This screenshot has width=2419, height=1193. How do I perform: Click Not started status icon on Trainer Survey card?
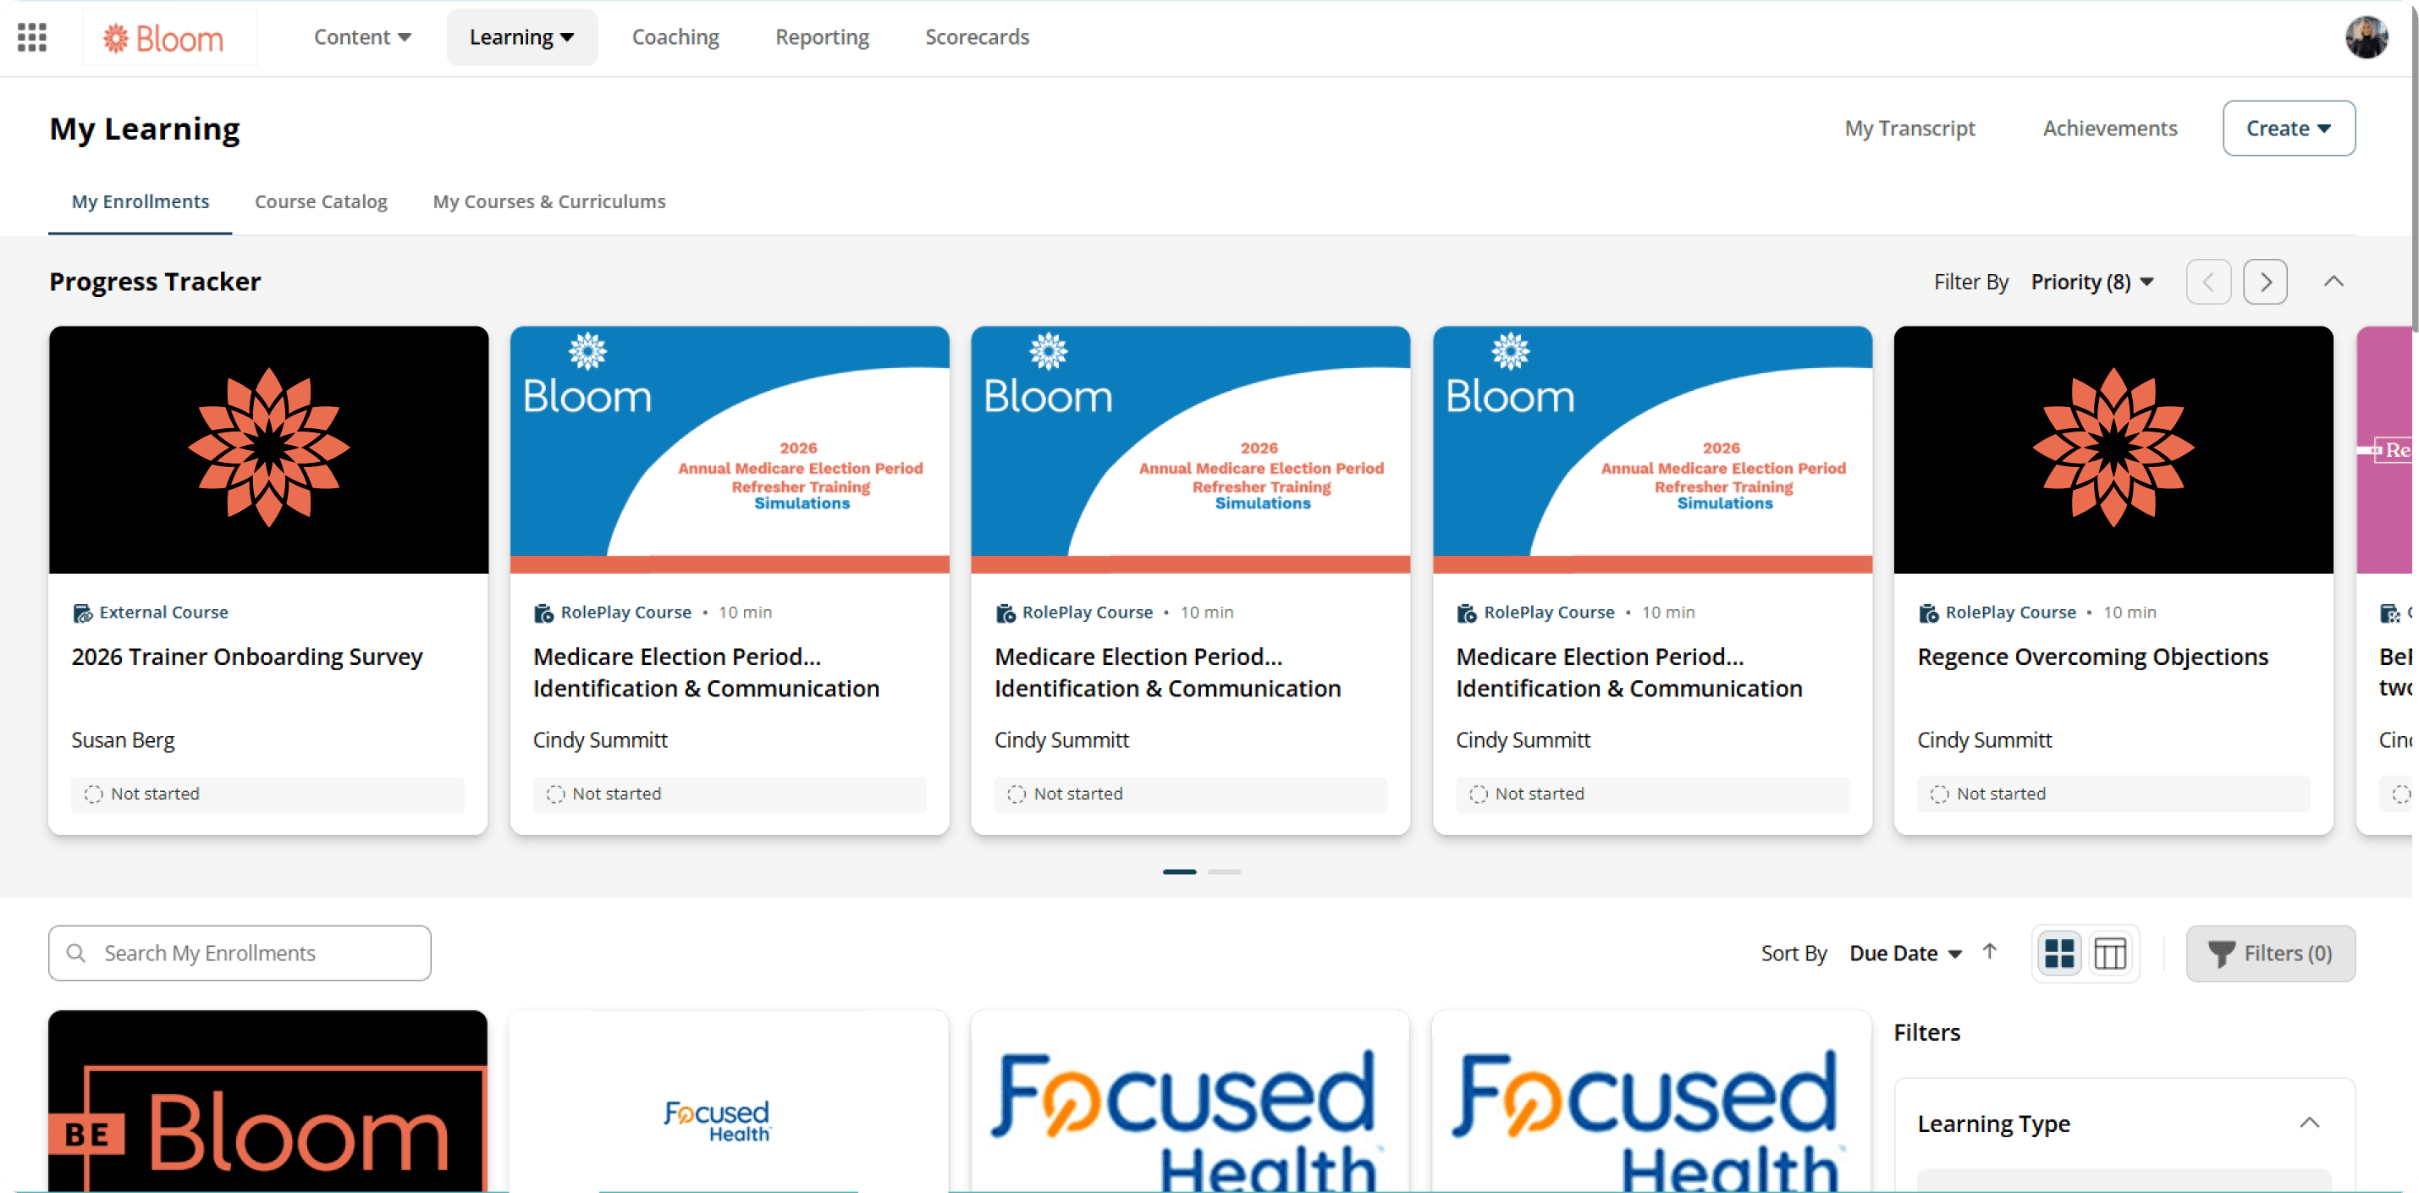[93, 794]
